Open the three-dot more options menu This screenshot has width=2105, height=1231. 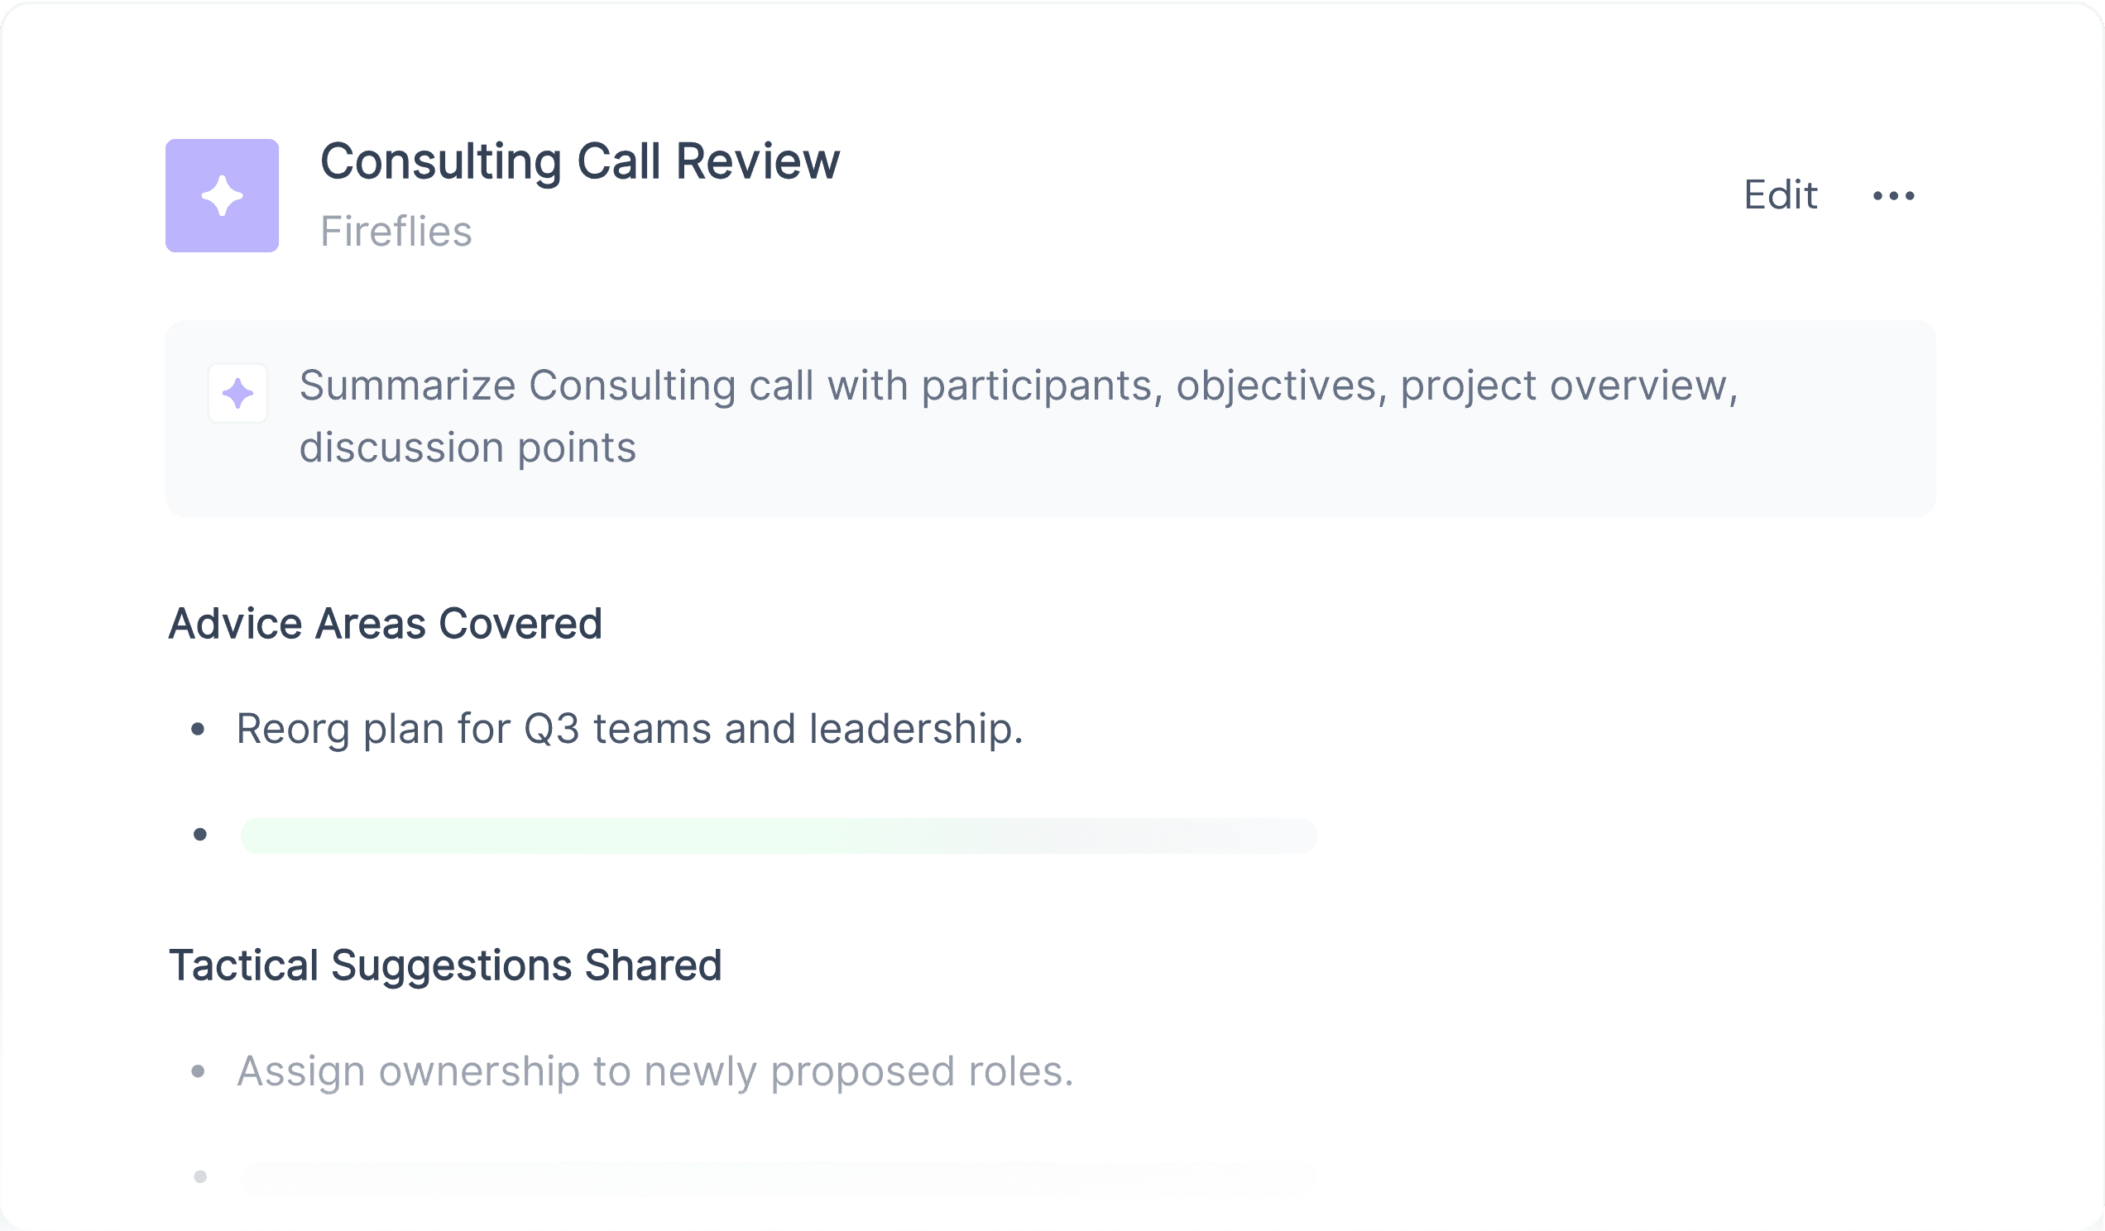1894,195
